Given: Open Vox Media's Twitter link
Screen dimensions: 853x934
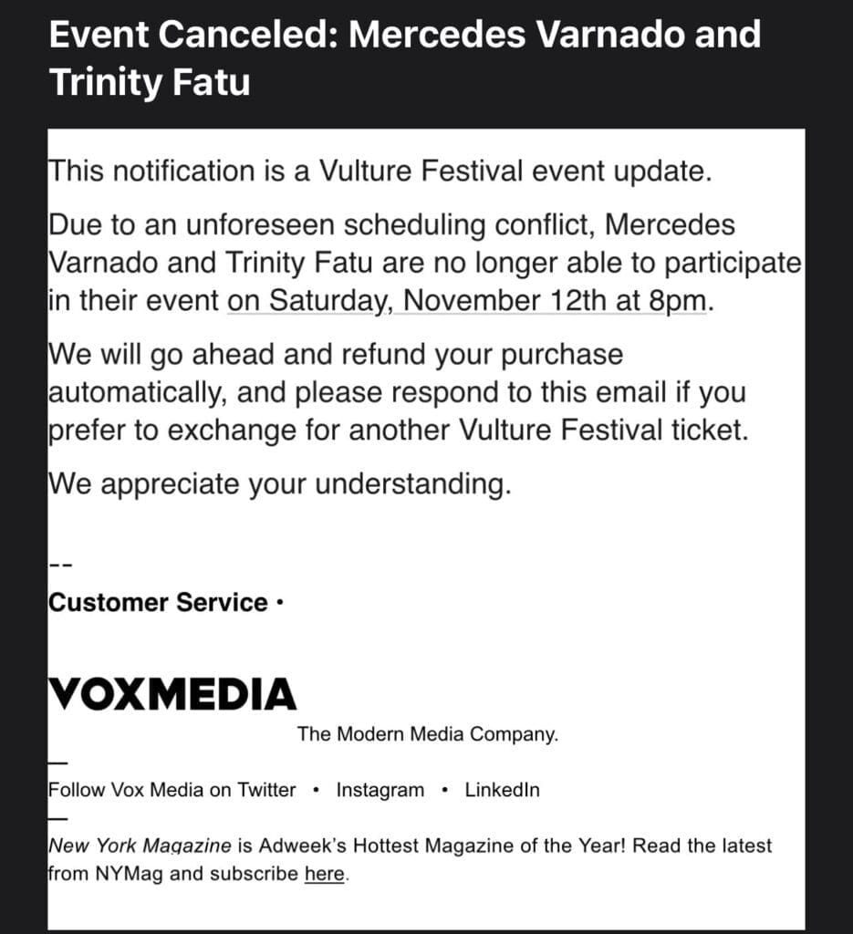Looking at the screenshot, I should click(266, 790).
